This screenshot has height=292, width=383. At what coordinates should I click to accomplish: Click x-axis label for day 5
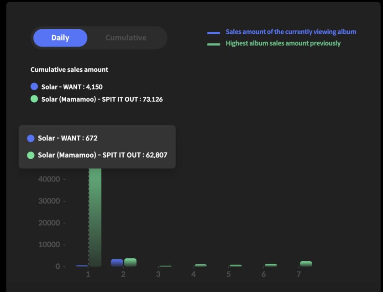tap(229, 274)
